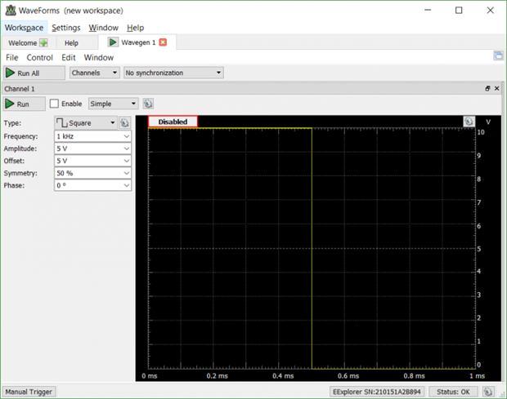
Task: Undock the Channel 1 panel
Action: pos(487,88)
